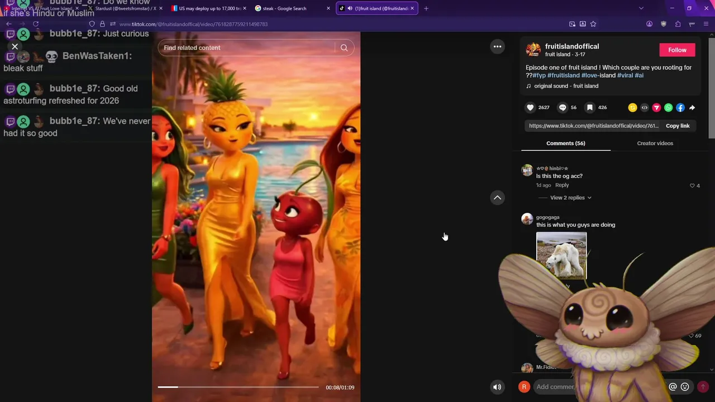Click the #fruitisland hashtag
Viewport: 715px width, 402px height.
pyautogui.click(x=564, y=75)
